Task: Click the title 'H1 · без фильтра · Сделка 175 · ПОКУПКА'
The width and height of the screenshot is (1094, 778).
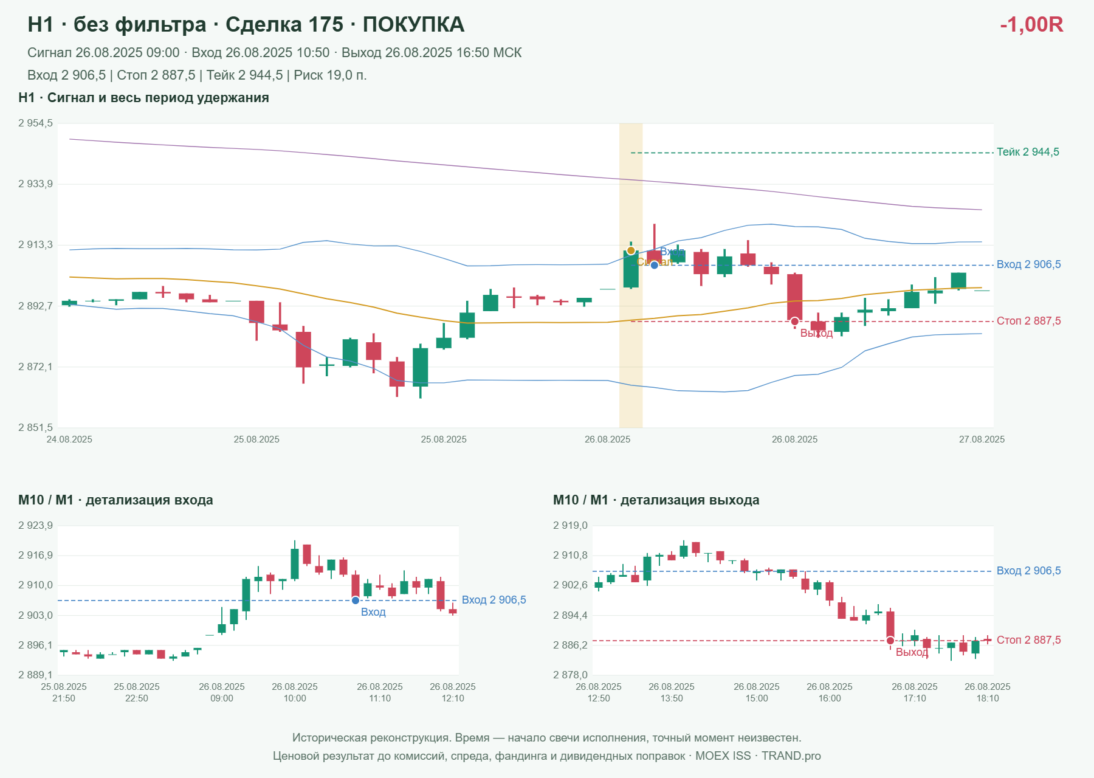Action: coord(246,24)
